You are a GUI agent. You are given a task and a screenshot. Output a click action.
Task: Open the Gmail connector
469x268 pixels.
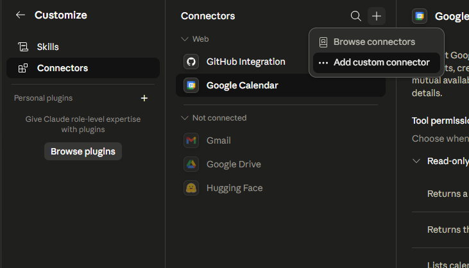click(280, 140)
